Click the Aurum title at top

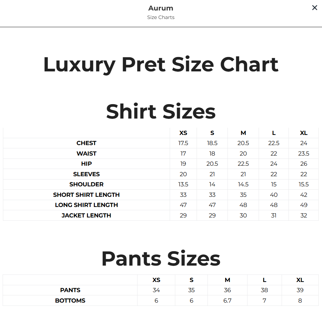point(161,8)
